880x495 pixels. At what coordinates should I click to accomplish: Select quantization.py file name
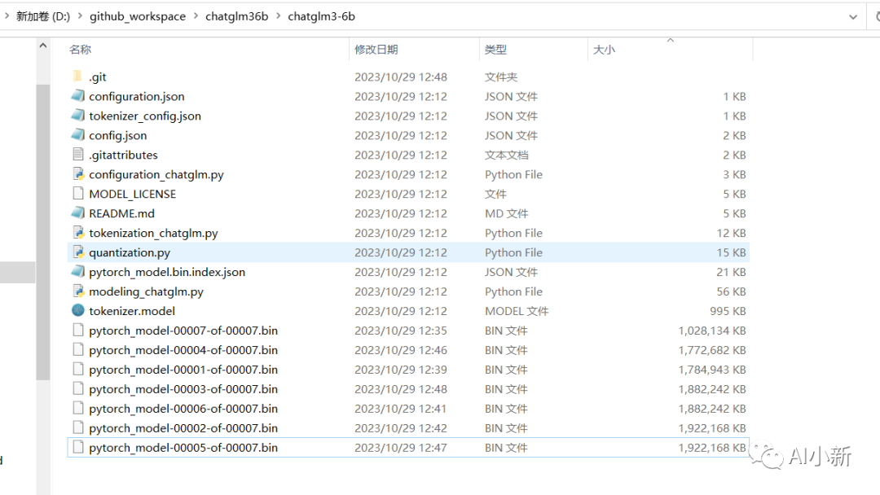tap(130, 252)
